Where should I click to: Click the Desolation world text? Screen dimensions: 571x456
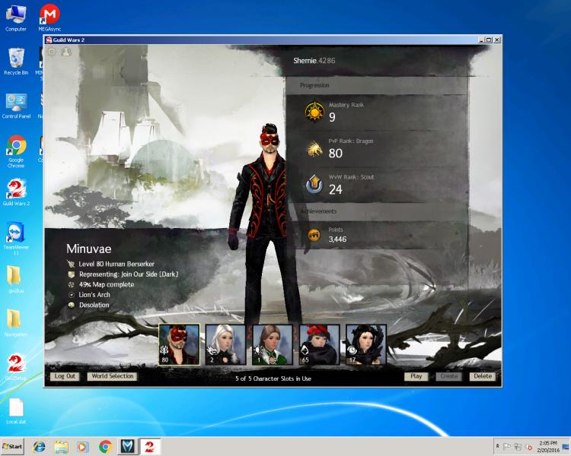[x=94, y=305]
